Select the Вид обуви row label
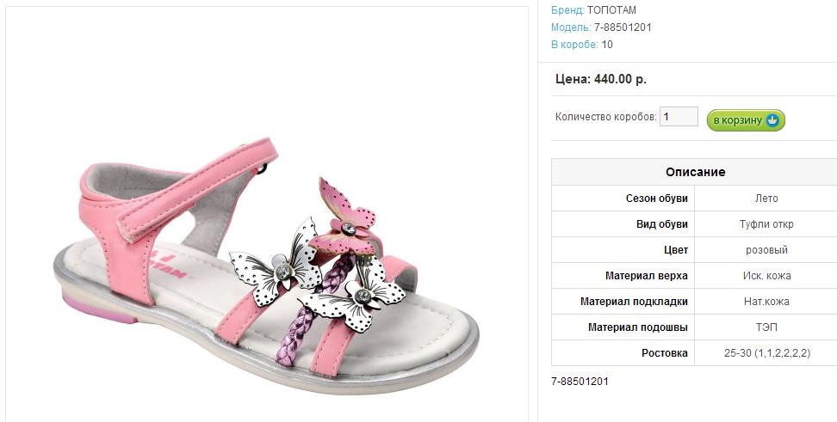 point(661,224)
